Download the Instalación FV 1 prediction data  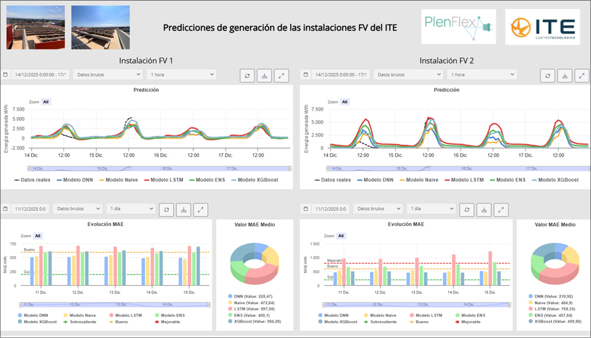click(x=265, y=75)
